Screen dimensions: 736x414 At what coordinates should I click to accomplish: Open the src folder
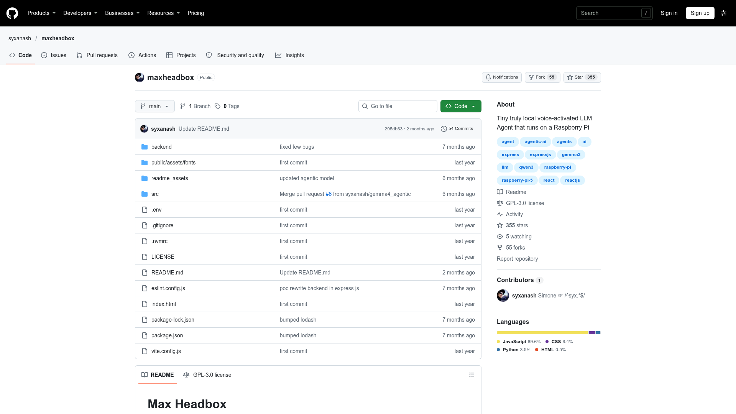click(155, 194)
